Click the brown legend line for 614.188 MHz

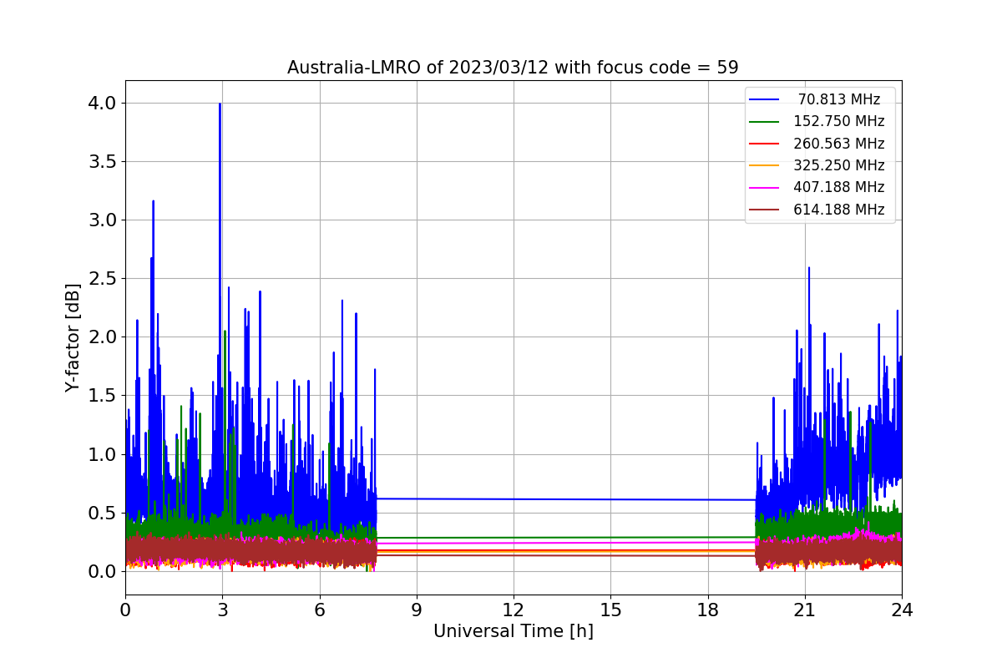coord(765,210)
